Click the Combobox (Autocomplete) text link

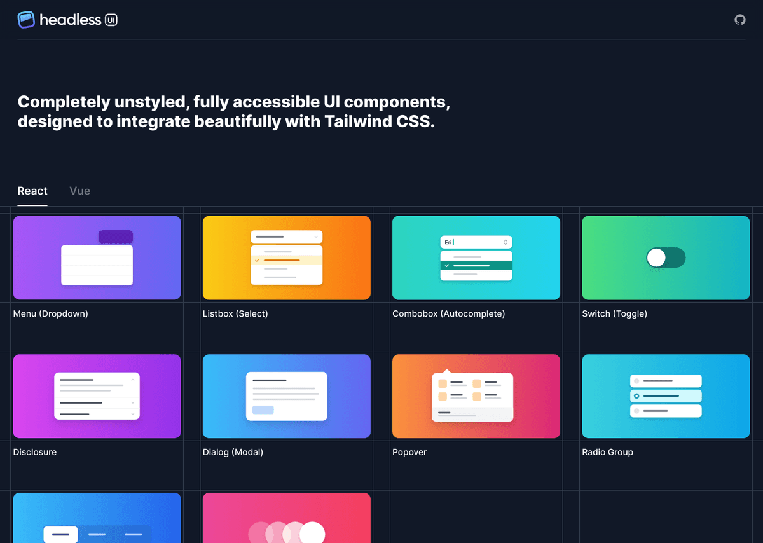click(449, 313)
